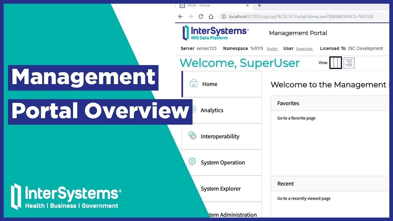Click the site information icon in address bar
This screenshot has width=393, height=221.
point(224,17)
